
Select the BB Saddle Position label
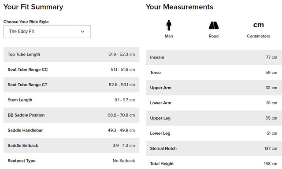point(26,115)
